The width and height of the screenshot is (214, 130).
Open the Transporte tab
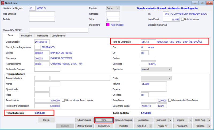(43, 35)
